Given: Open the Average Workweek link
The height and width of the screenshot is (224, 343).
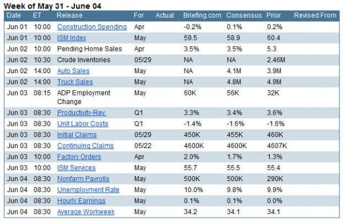Looking at the screenshot, I should point(86,212).
